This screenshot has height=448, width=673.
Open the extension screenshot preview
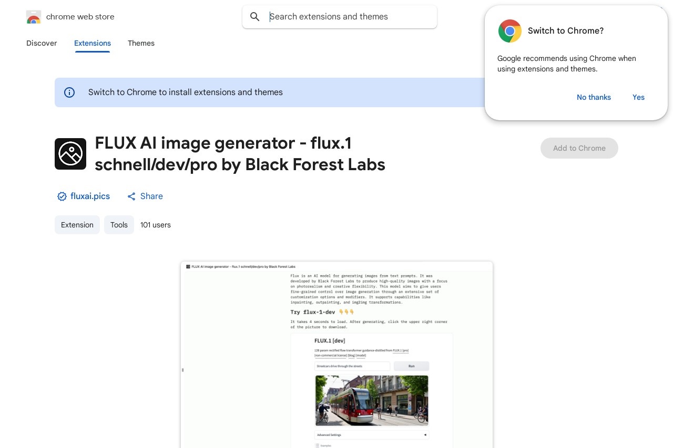[x=336, y=355]
